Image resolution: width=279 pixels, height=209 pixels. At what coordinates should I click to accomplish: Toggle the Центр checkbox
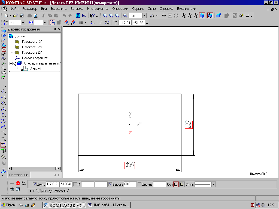[x=34, y=184]
